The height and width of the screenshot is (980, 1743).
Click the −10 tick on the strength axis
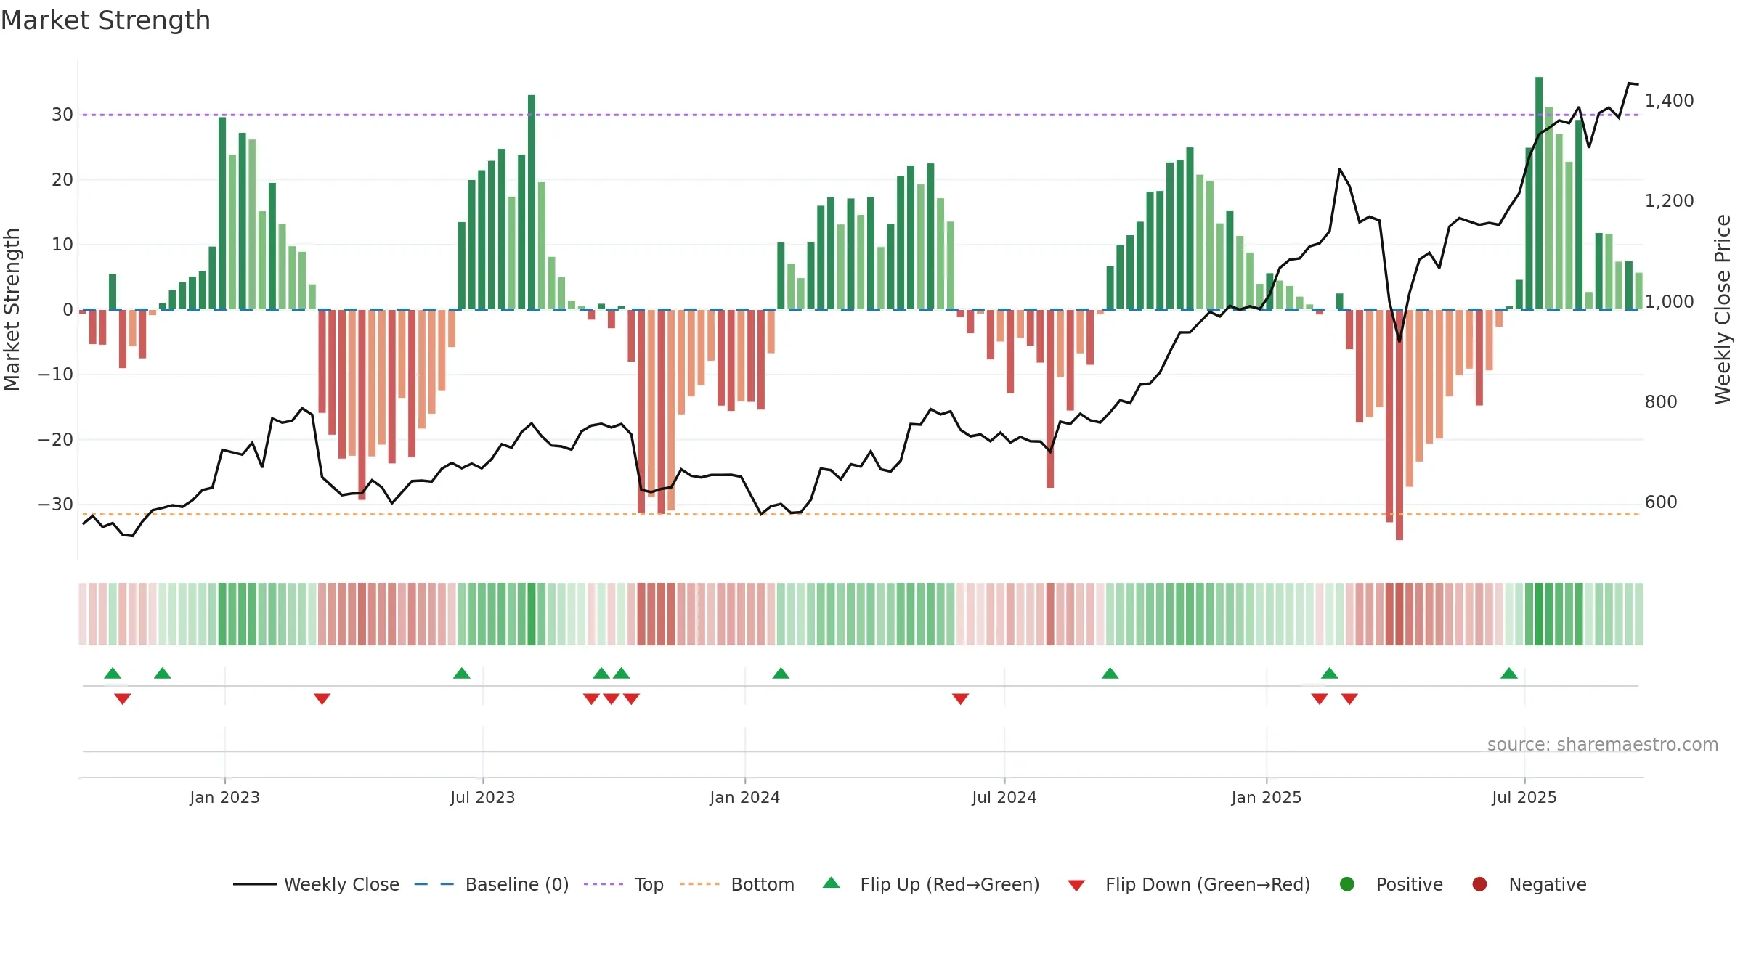(x=56, y=375)
